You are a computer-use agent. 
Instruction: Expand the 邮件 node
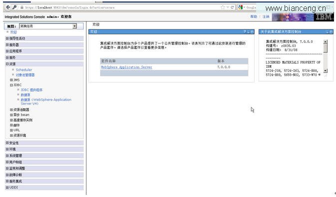click(x=11, y=125)
